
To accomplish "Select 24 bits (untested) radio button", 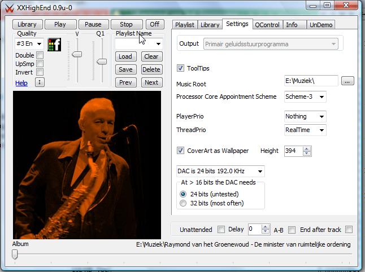I will (183, 194).
